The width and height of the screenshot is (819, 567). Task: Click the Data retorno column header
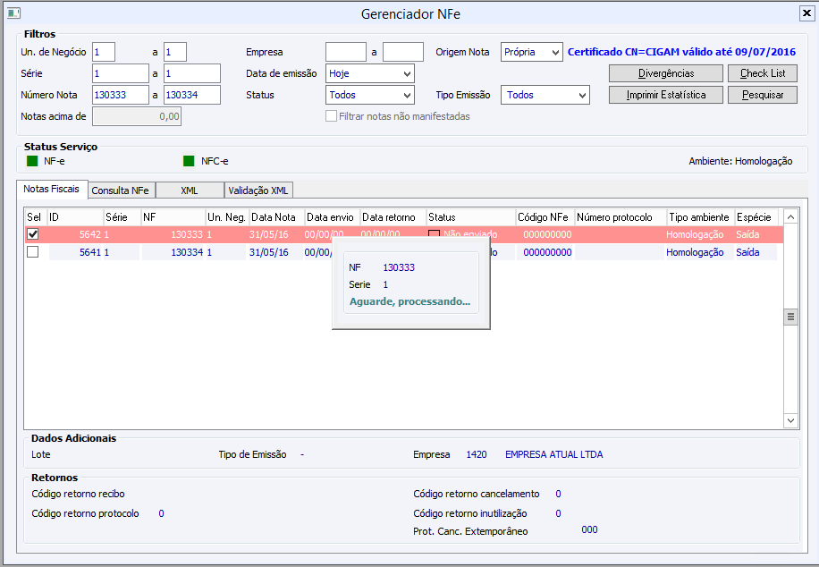(x=393, y=217)
